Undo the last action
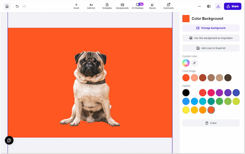The width and height of the screenshot is (245, 154). pyautogui.click(x=17, y=6)
